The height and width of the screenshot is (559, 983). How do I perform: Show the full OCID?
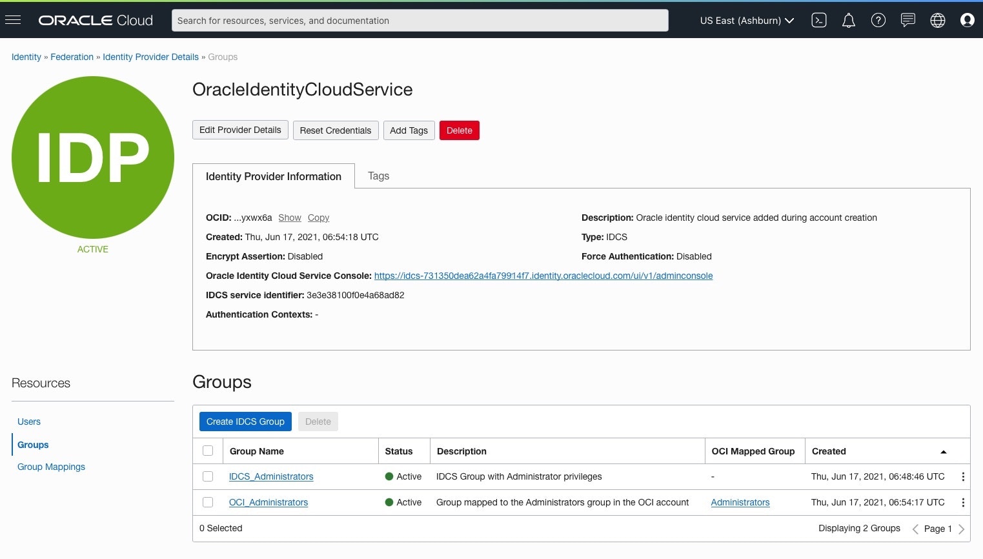[290, 218]
